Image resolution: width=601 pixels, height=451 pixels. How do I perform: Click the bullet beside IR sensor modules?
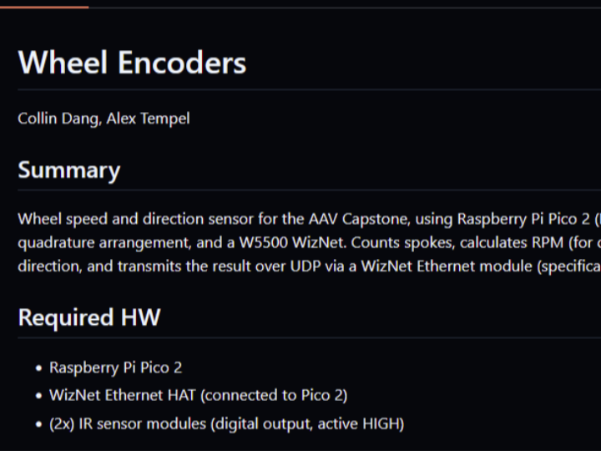point(38,425)
